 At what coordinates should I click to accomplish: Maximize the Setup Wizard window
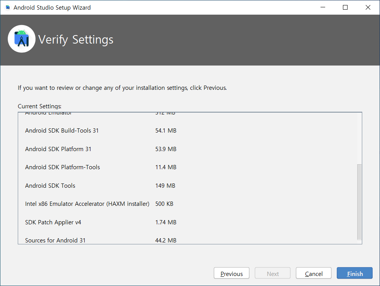click(345, 7)
